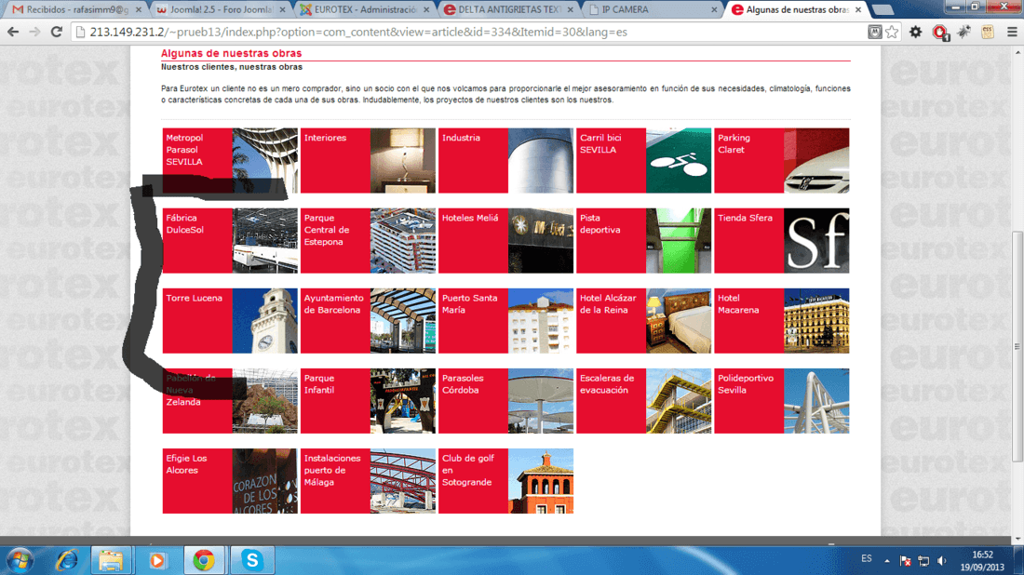Click Pabellón de Nueva Zelanda image

264,401
